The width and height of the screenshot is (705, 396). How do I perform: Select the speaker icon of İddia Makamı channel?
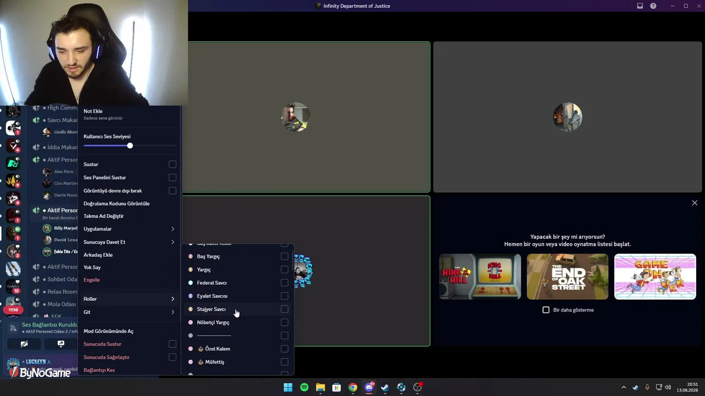36,147
